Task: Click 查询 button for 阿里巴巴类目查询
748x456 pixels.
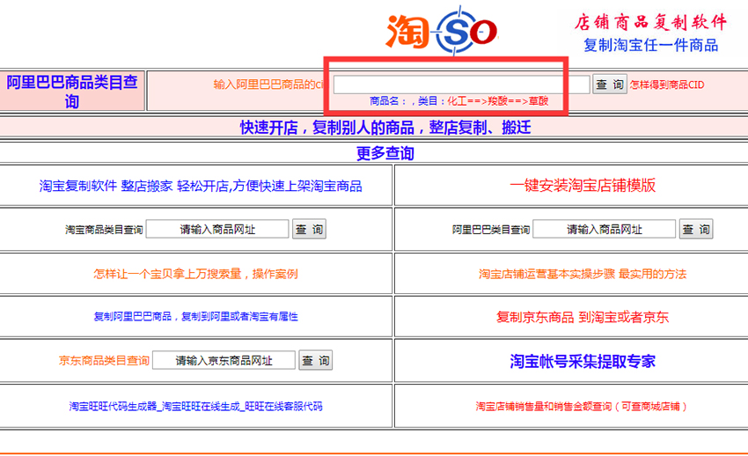Action: point(696,230)
